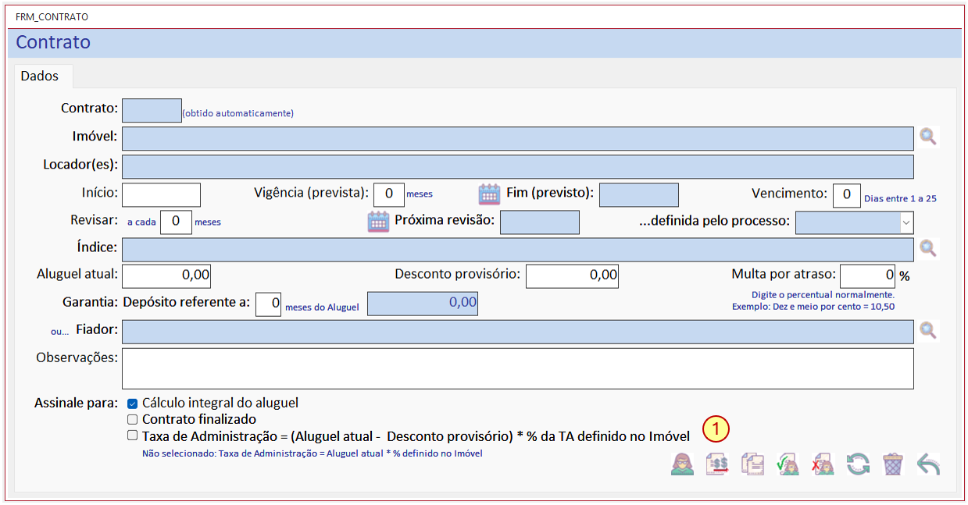Click the Índice input field

pyautogui.click(x=518, y=249)
